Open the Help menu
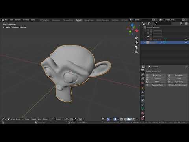The width and height of the screenshot is (189, 142). 33,20
